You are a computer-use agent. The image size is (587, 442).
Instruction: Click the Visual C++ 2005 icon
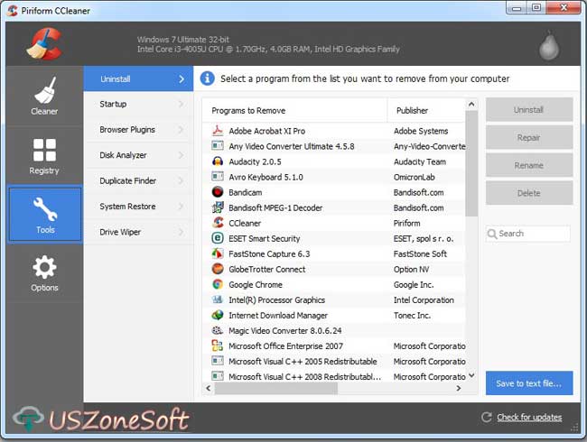(218, 361)
